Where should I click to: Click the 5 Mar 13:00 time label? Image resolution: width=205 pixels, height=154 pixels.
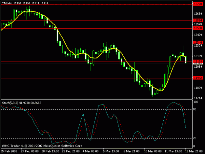(x=111, y=151)
